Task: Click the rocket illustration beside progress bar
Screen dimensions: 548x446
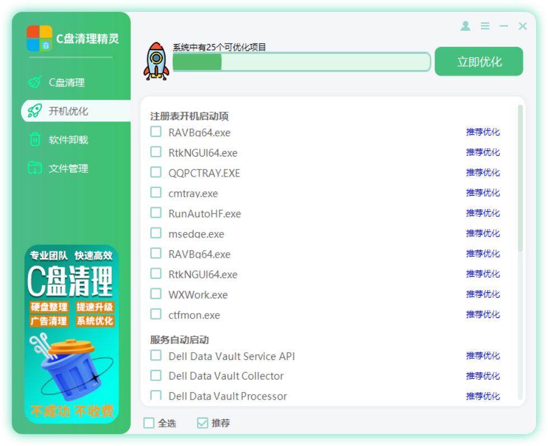Action: [x=156, y=61]
